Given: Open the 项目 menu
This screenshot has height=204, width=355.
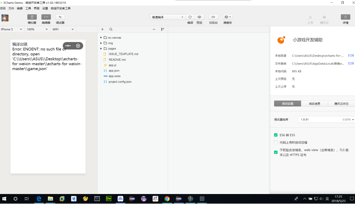Looking at the screenshot, I should pos(3,9).
